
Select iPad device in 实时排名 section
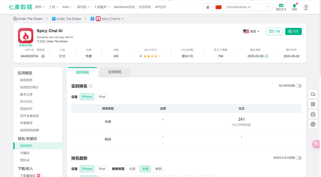(102, 97)
